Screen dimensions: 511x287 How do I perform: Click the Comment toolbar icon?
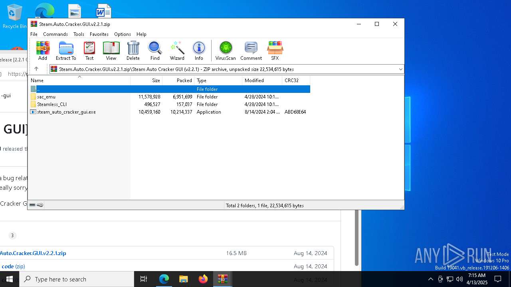tap(251, 51)
